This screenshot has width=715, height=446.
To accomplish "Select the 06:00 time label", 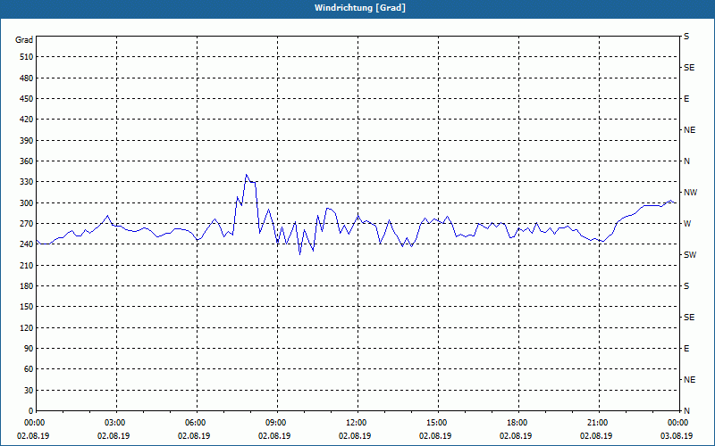I will tap(195, 423).
